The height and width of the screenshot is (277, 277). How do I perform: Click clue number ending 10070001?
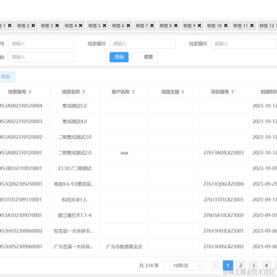[21, 169]
